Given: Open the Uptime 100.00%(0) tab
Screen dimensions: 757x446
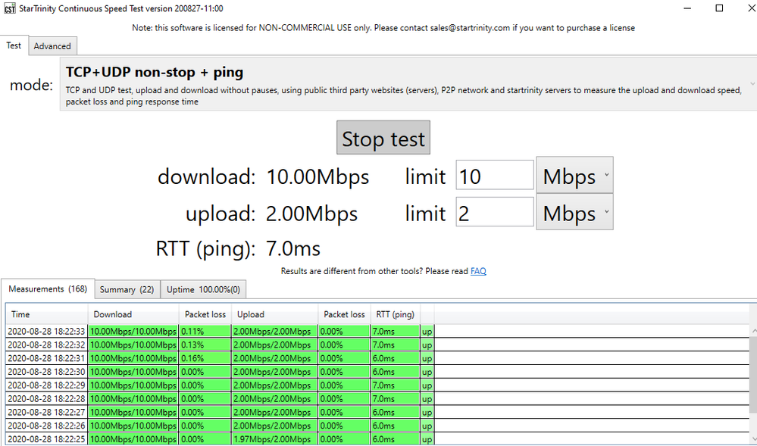Looking at the screenshot, I should (202, 289).
